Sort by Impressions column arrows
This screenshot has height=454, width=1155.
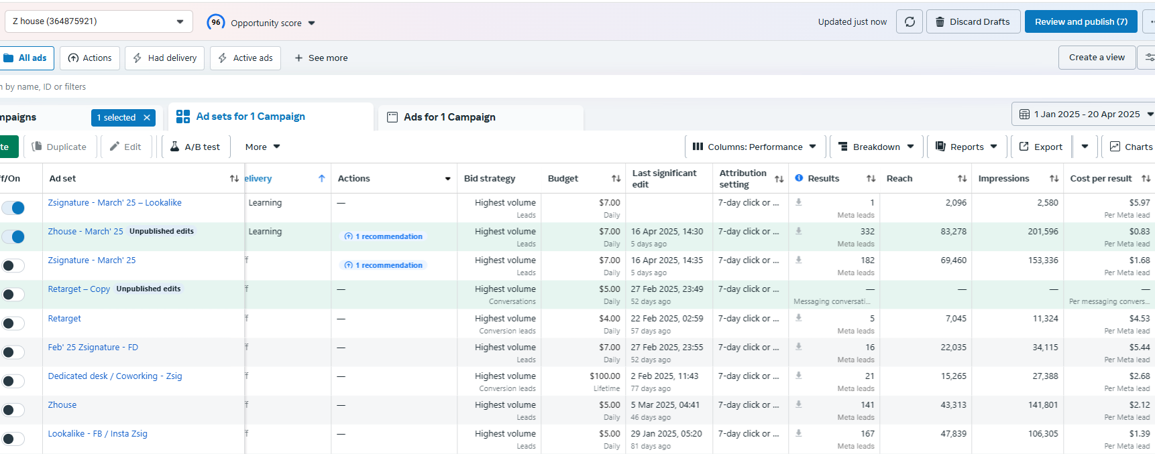point(1054,179)
